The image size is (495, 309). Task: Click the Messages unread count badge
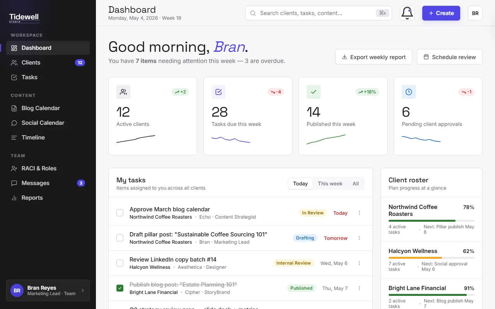coord(81,183)
